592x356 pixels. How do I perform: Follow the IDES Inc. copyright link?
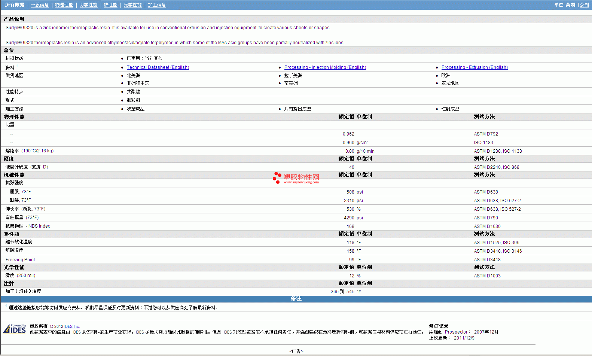(x=72, y=326)
